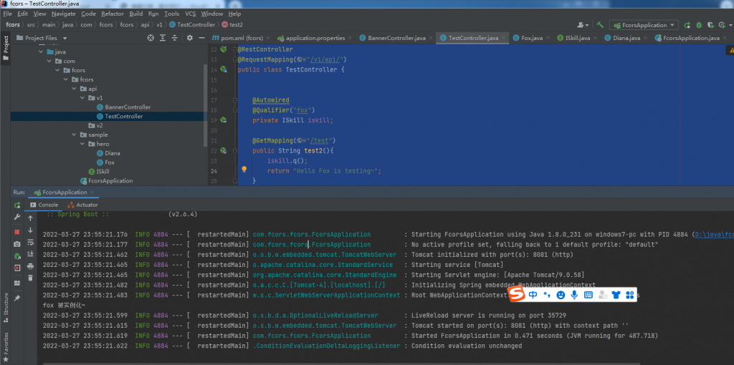This screenshot has width=734, height=365.
Task: Collapse the api package node
Action: (x=75, y=89)
